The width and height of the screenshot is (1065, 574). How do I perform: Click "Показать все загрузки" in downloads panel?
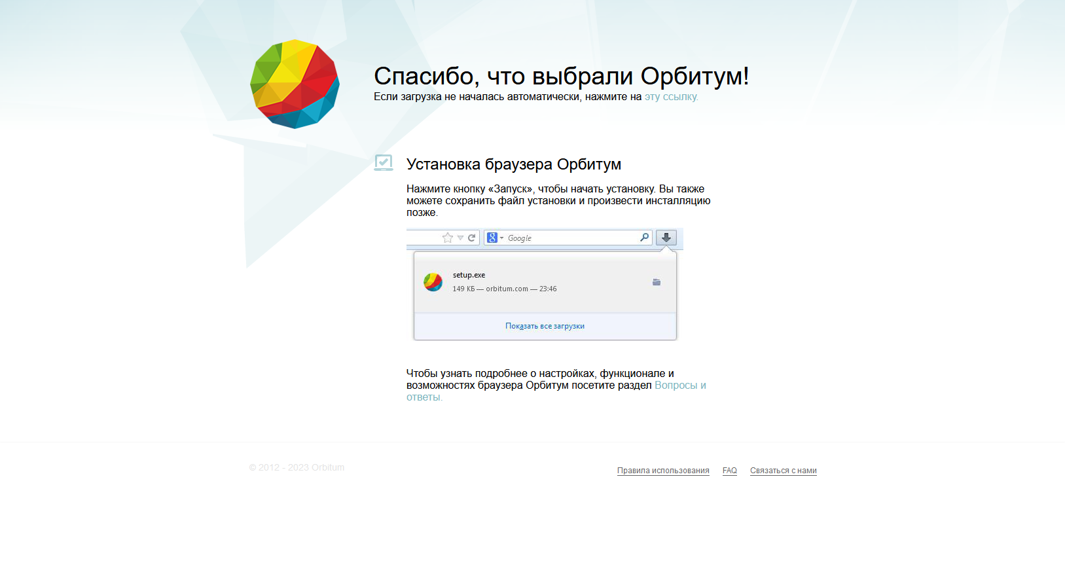[545, 326]
